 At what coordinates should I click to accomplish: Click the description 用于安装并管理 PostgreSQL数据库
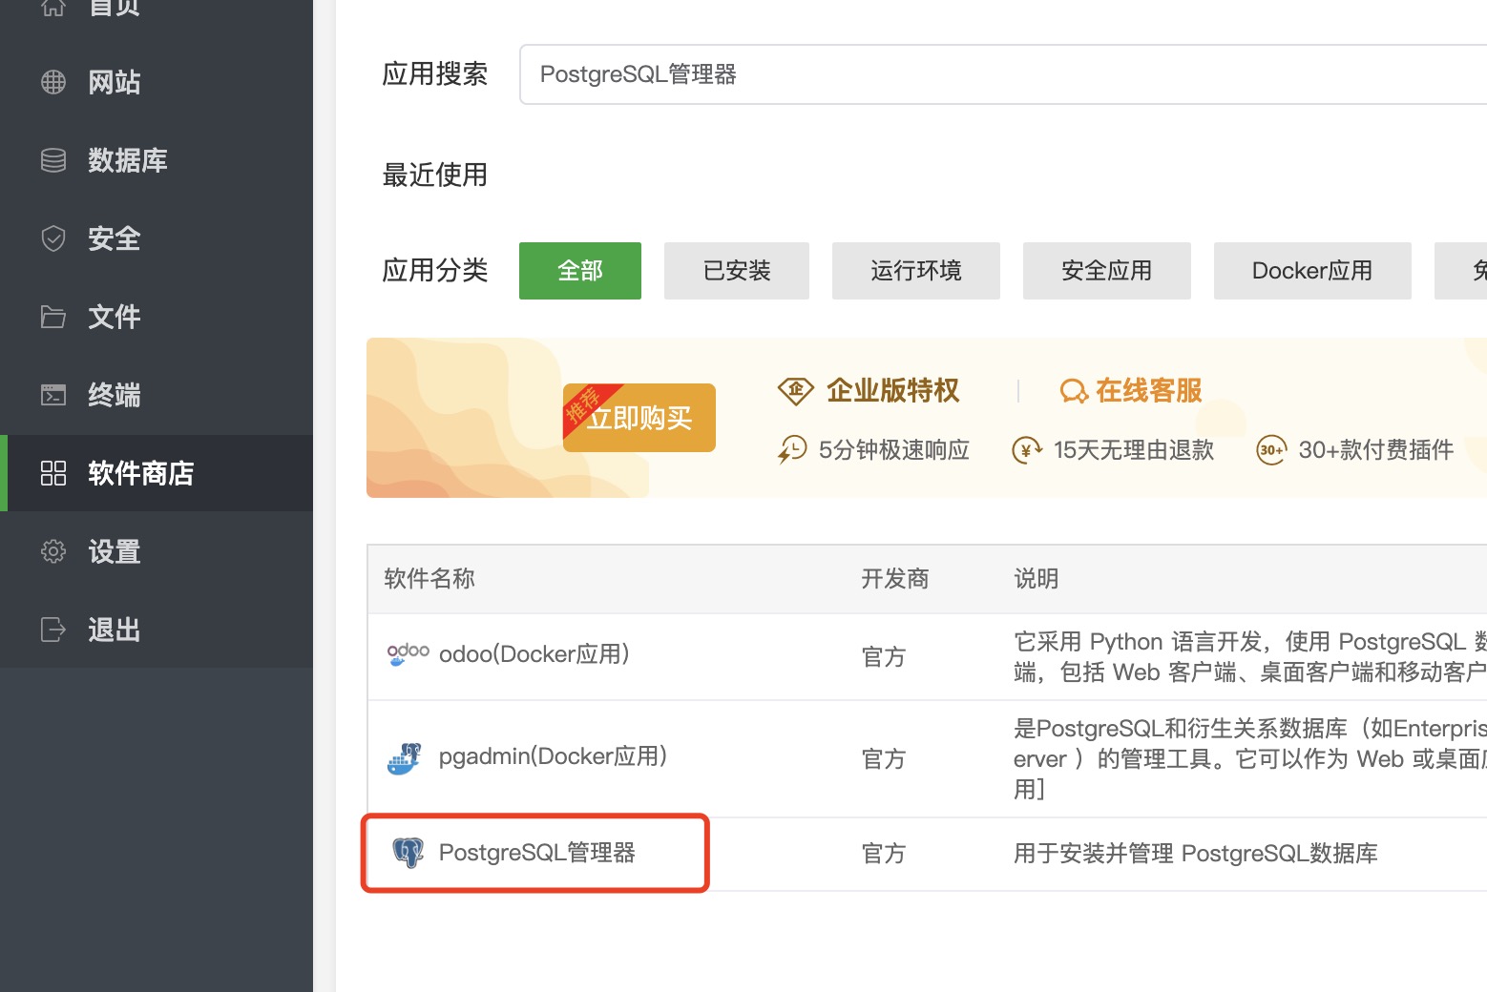point(1196,854)
